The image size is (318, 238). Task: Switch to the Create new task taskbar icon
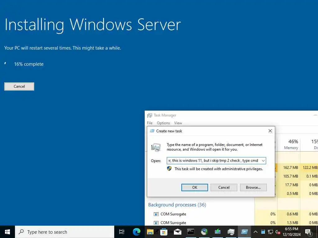(x=244, y=232)
